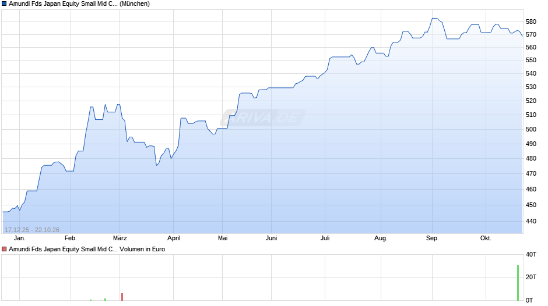This screenshot has height=306, width=548.
Task: Click the 'März' month label
Action: click(x=120, y=239)
